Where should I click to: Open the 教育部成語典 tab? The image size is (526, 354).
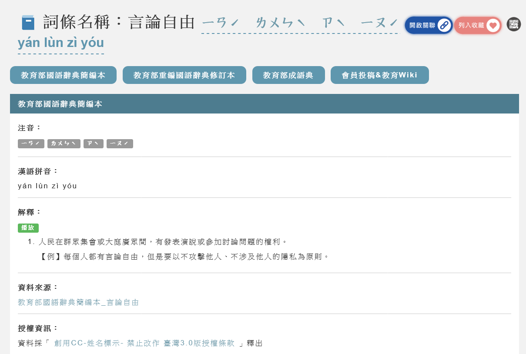(x=288, y=75)
